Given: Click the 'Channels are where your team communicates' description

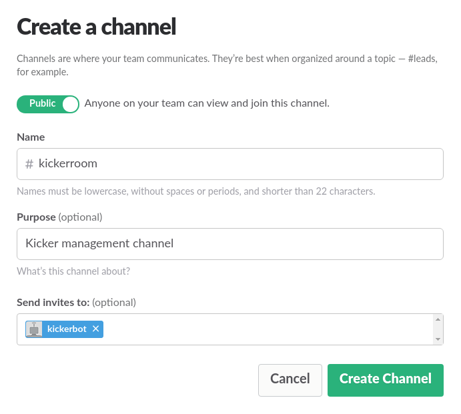Looking at the screenshot, I should [227, 65].
